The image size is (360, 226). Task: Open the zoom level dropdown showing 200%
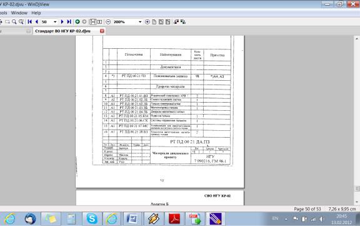pyautogui.click(x=140, y=22)
